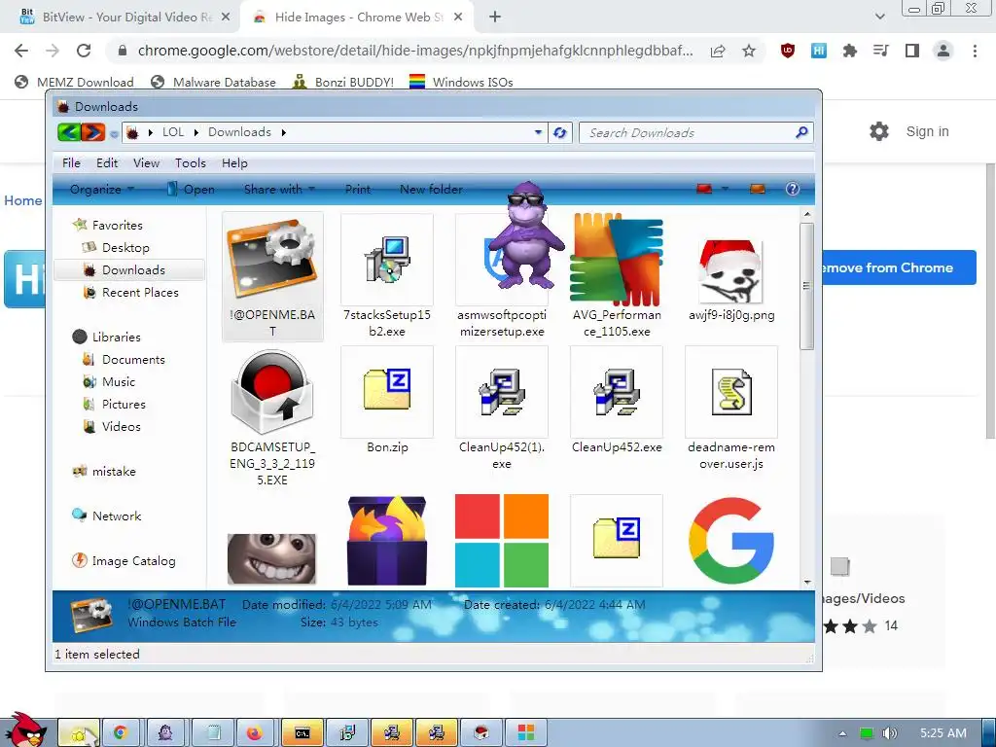Select AVG_Performance_1105.exe file
The image size is (996, 747).
coord(617,259)
